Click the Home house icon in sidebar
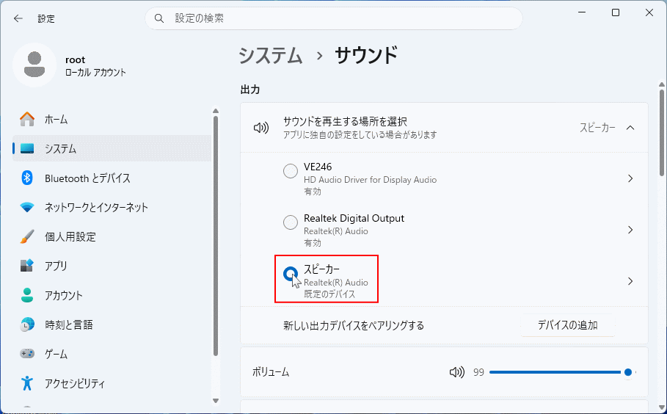This screenshot has height=414, width=667. click(27, 119)
